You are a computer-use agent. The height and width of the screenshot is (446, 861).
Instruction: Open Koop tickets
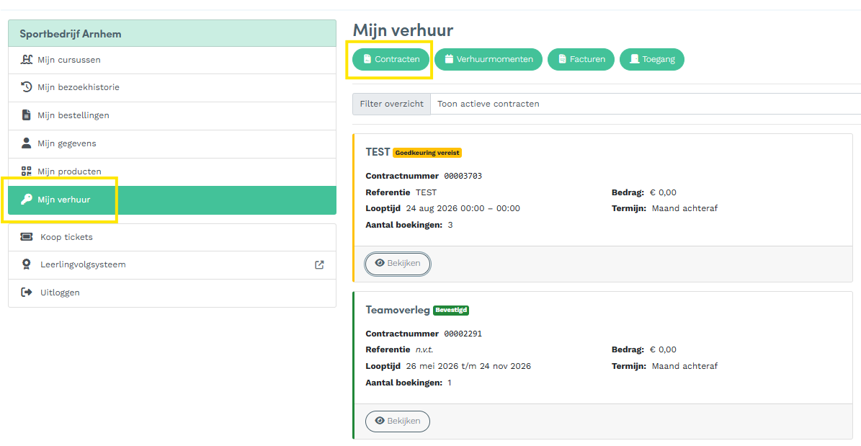[172, 237]
